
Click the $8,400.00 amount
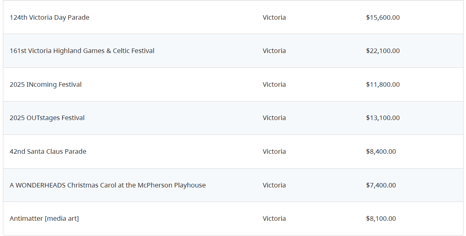tap(381, 152)
